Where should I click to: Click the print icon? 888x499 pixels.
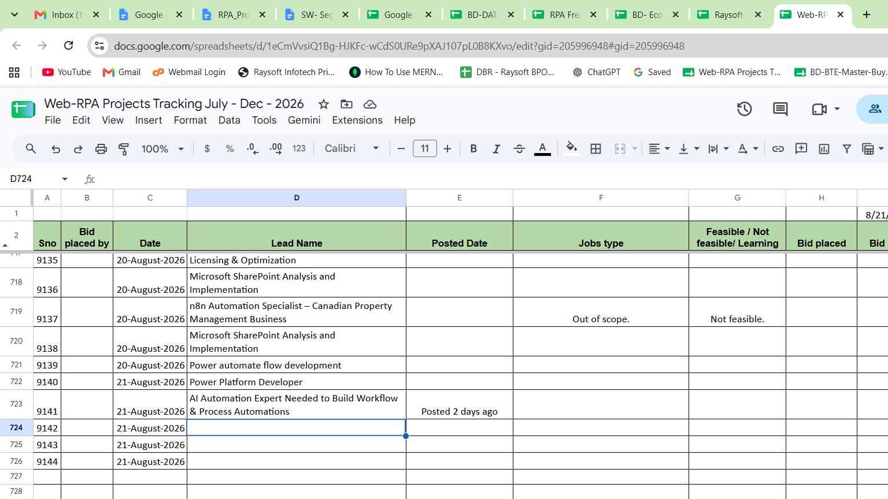click(101, 149)
